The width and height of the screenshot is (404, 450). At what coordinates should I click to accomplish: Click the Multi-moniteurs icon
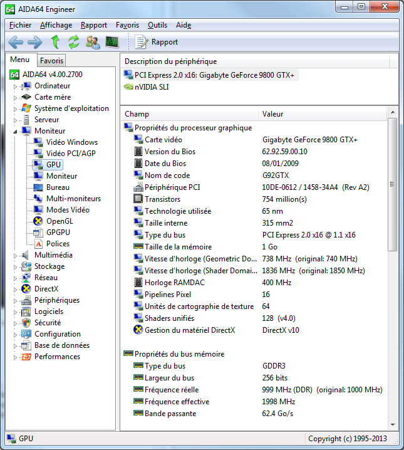coord(38,199)
